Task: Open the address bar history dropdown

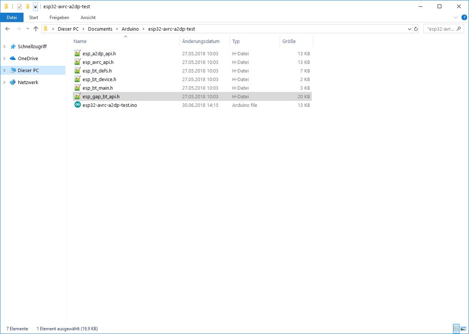Action: [409, 29]
